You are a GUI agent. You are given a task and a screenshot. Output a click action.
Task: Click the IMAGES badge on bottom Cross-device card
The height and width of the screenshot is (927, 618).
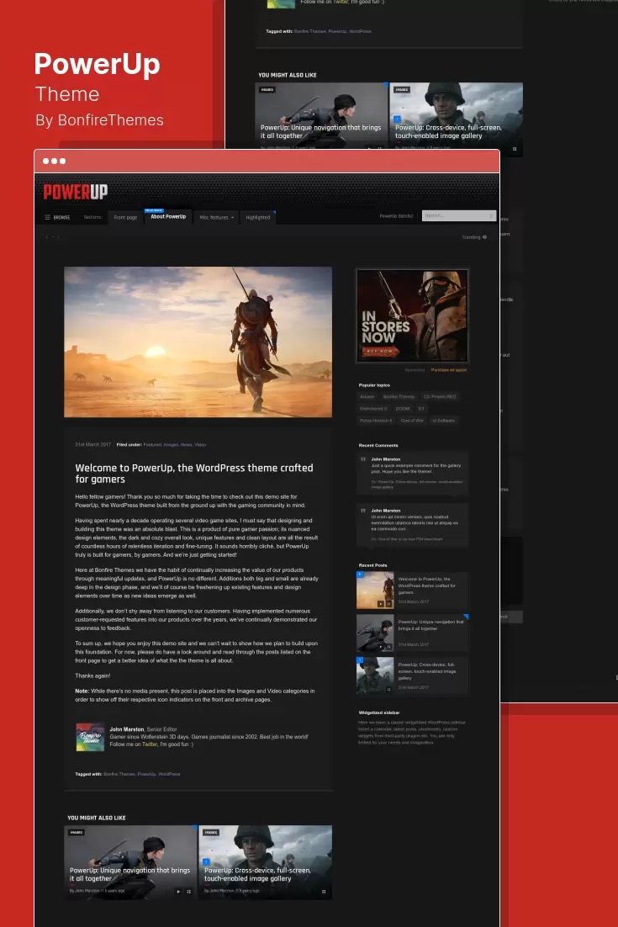(211, 832)
